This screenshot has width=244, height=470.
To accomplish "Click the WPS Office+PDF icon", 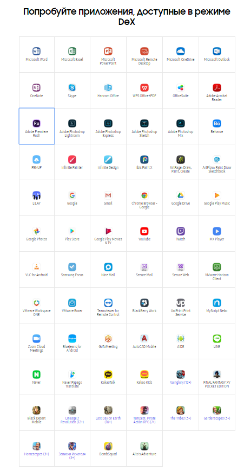I will (x=144, y=88).
